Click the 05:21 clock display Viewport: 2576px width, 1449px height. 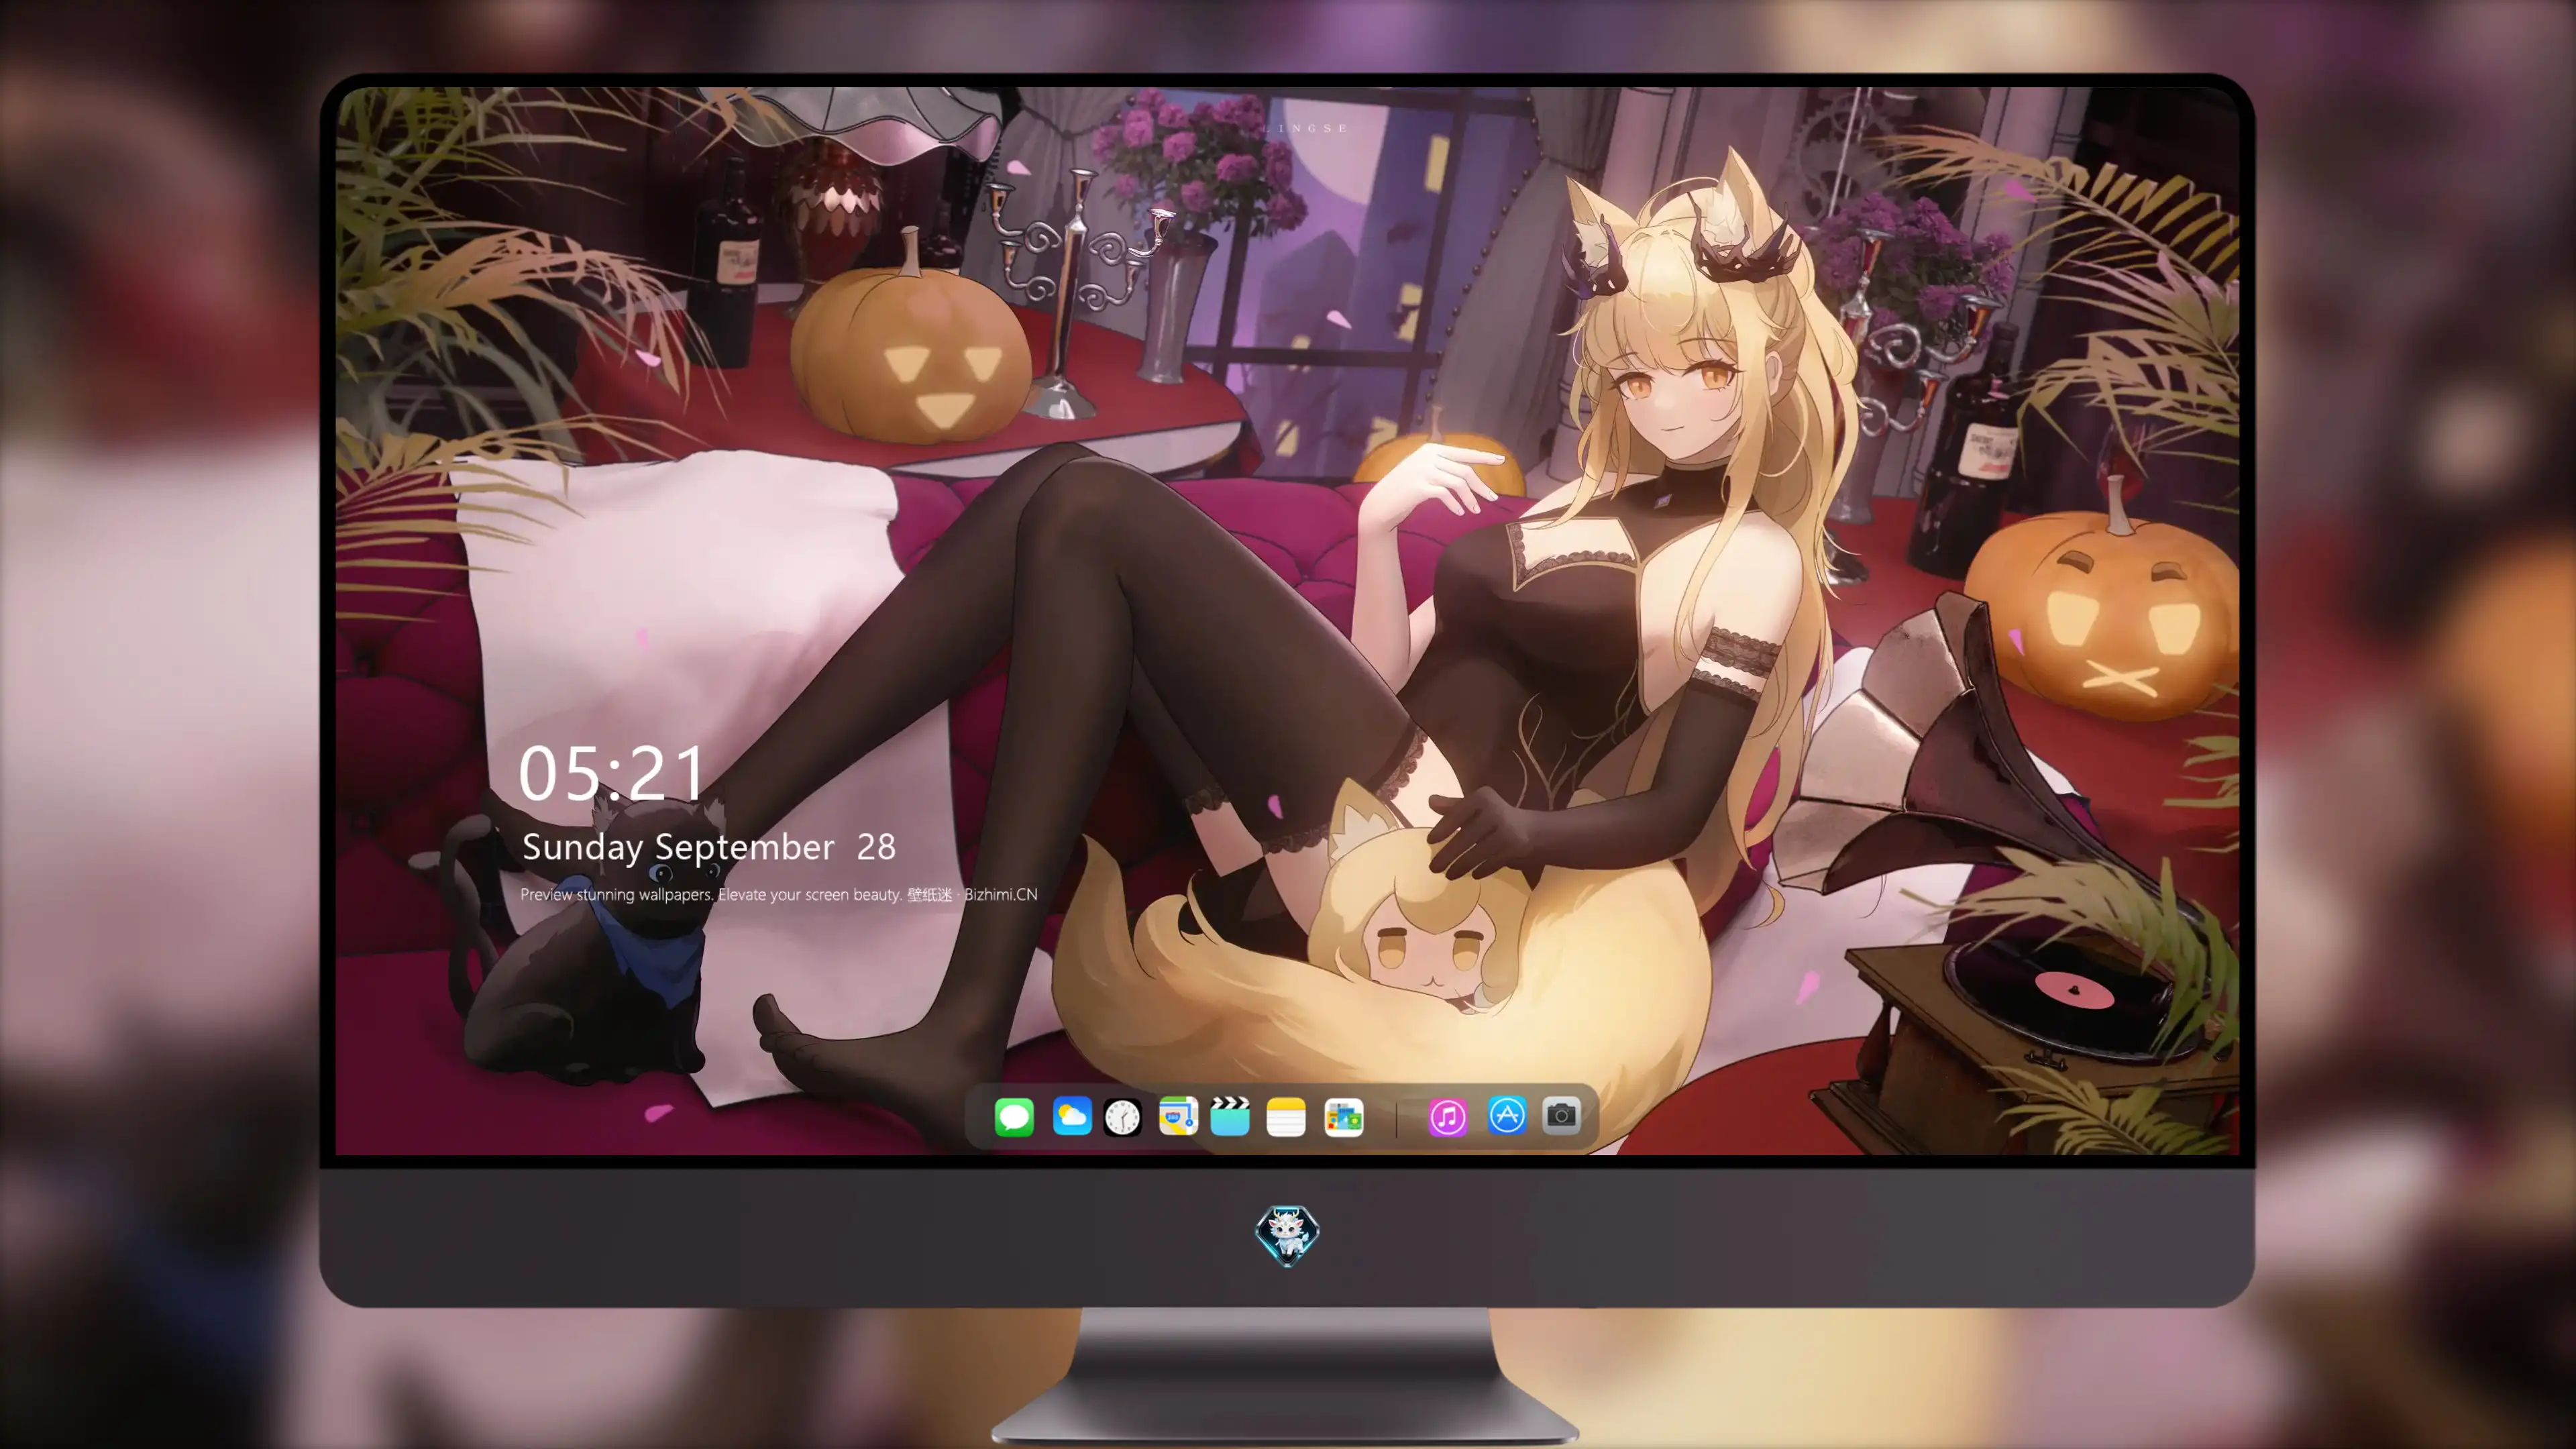(x=611, y=773)
